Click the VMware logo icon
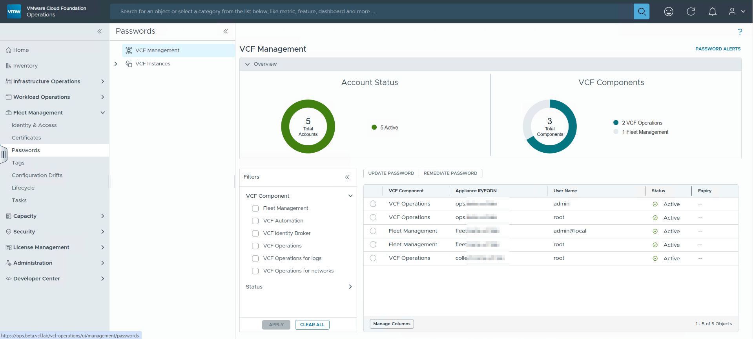 coord(14,11)
